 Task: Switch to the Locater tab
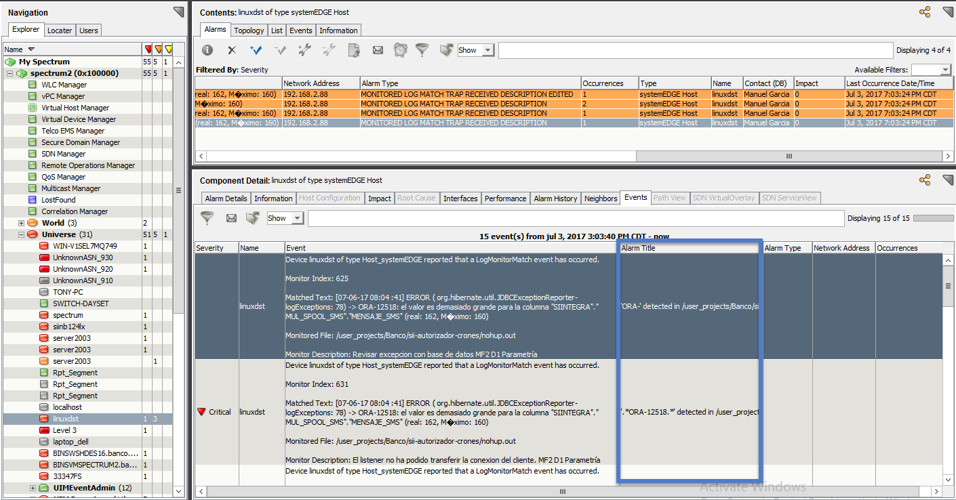(x=59, y=30)
